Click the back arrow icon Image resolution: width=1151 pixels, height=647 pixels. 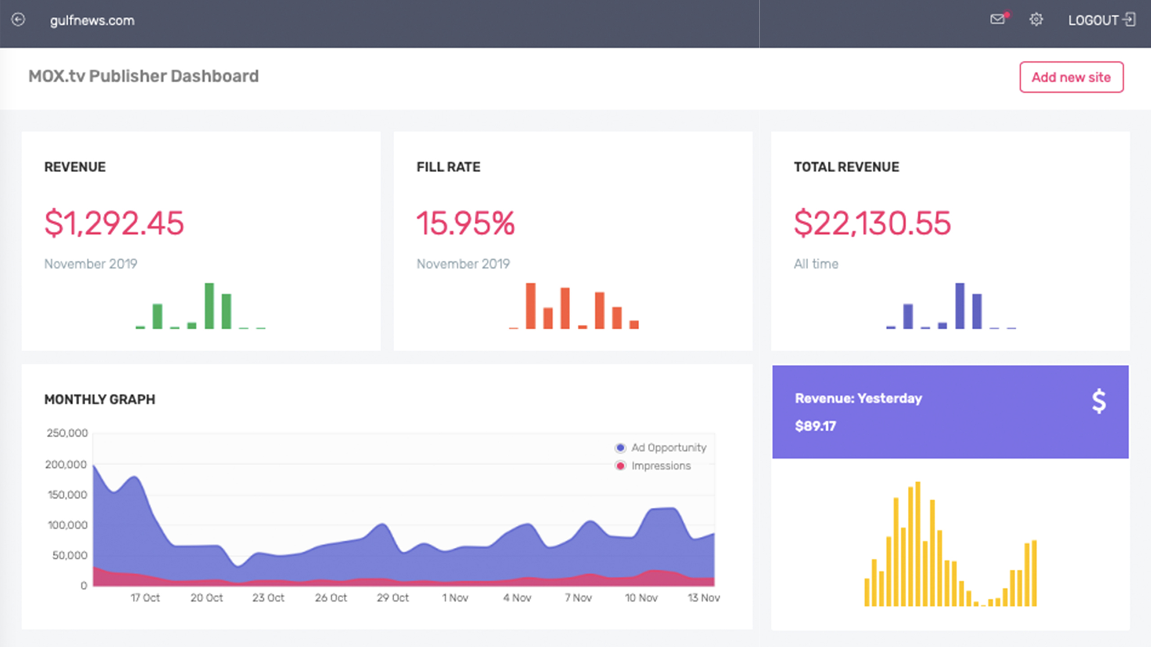[18, 20]
